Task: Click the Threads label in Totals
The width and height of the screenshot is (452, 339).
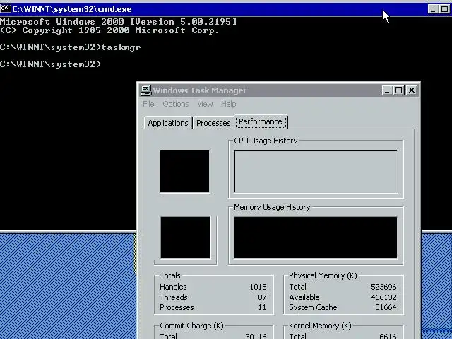Action: 174,297
